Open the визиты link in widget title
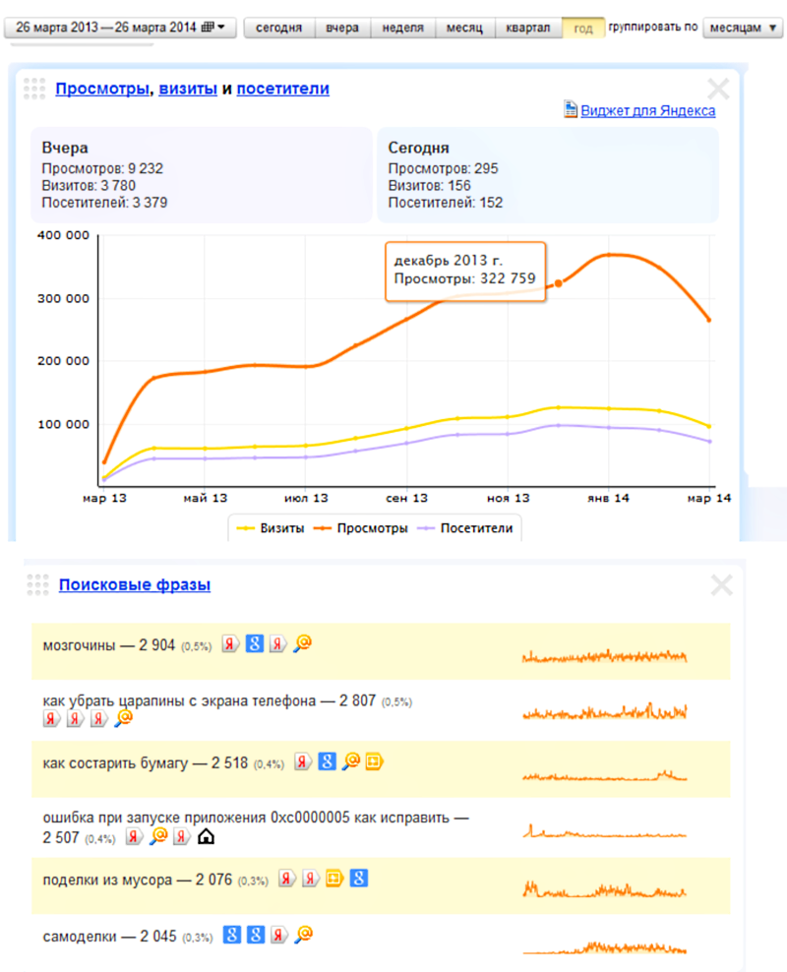Screen dimensions: 787x972 [188, 89]
